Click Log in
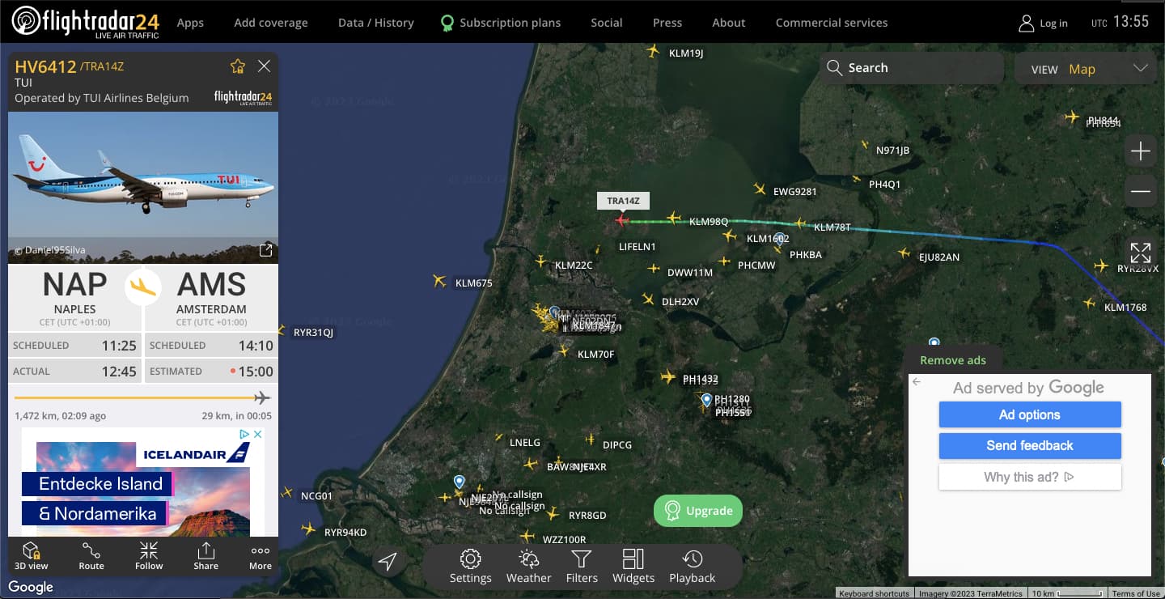The width and height of the screenshot is (1165, 599). pos(1043,23)
